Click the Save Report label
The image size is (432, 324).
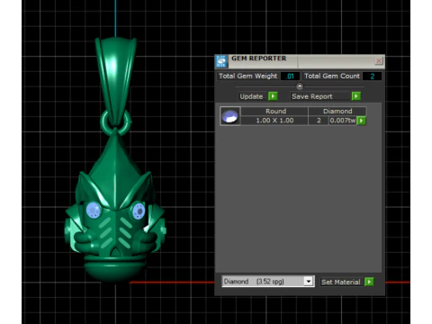[x=312, y=96]
